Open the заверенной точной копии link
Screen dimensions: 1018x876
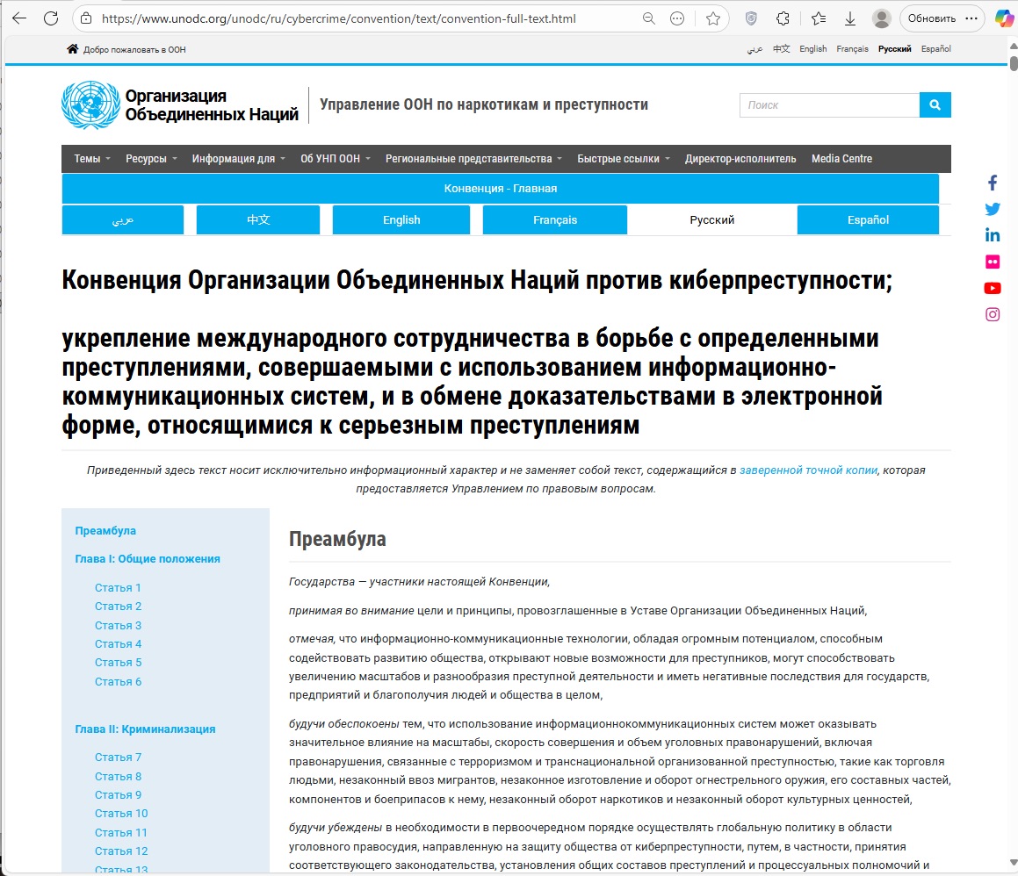click(808, 470)
